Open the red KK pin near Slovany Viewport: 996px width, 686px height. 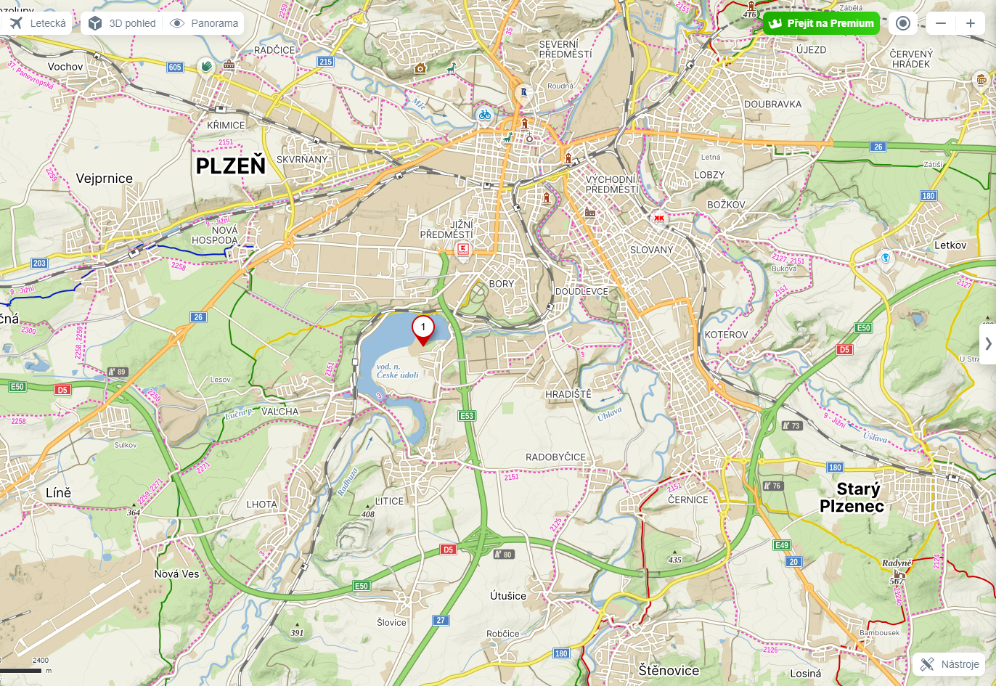(659, 218)
